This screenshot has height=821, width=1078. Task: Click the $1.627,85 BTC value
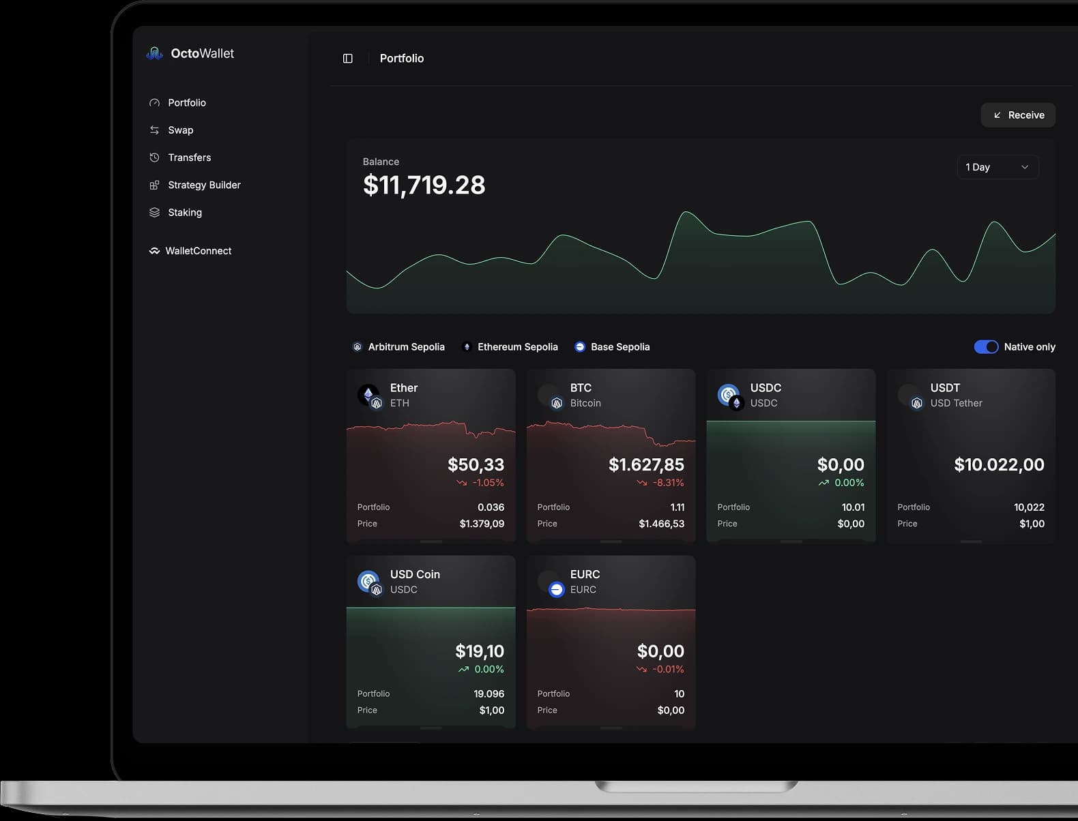pyautogui.click(x=646, y=465)
